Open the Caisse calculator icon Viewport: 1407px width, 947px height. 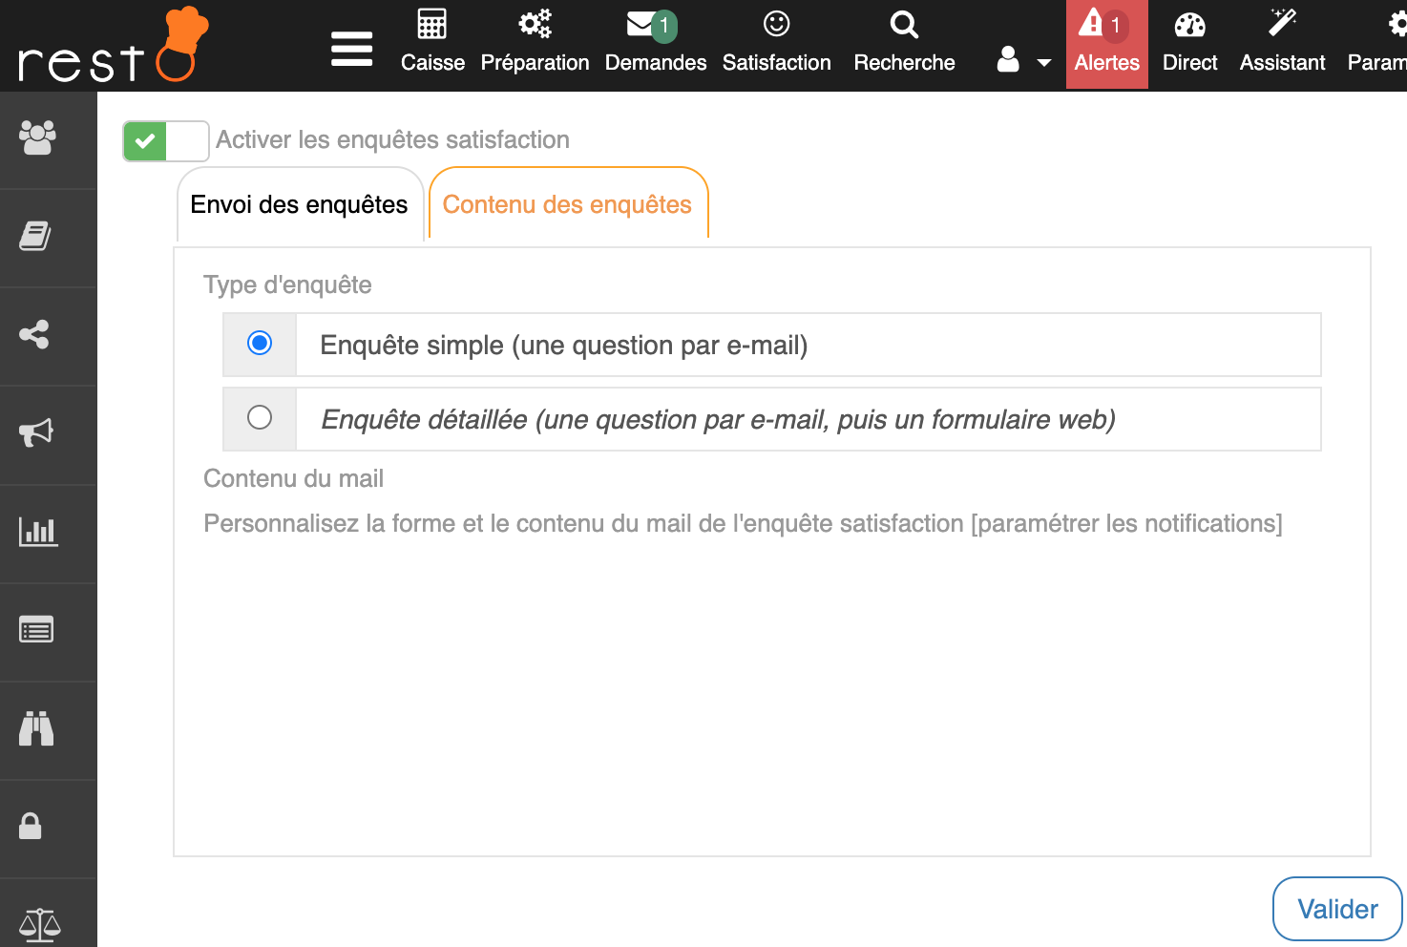432,25
